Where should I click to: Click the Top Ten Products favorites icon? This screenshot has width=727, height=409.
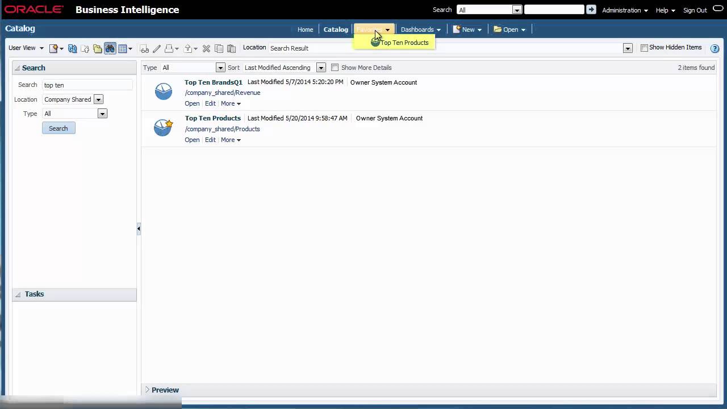click(x=375, y=42)
